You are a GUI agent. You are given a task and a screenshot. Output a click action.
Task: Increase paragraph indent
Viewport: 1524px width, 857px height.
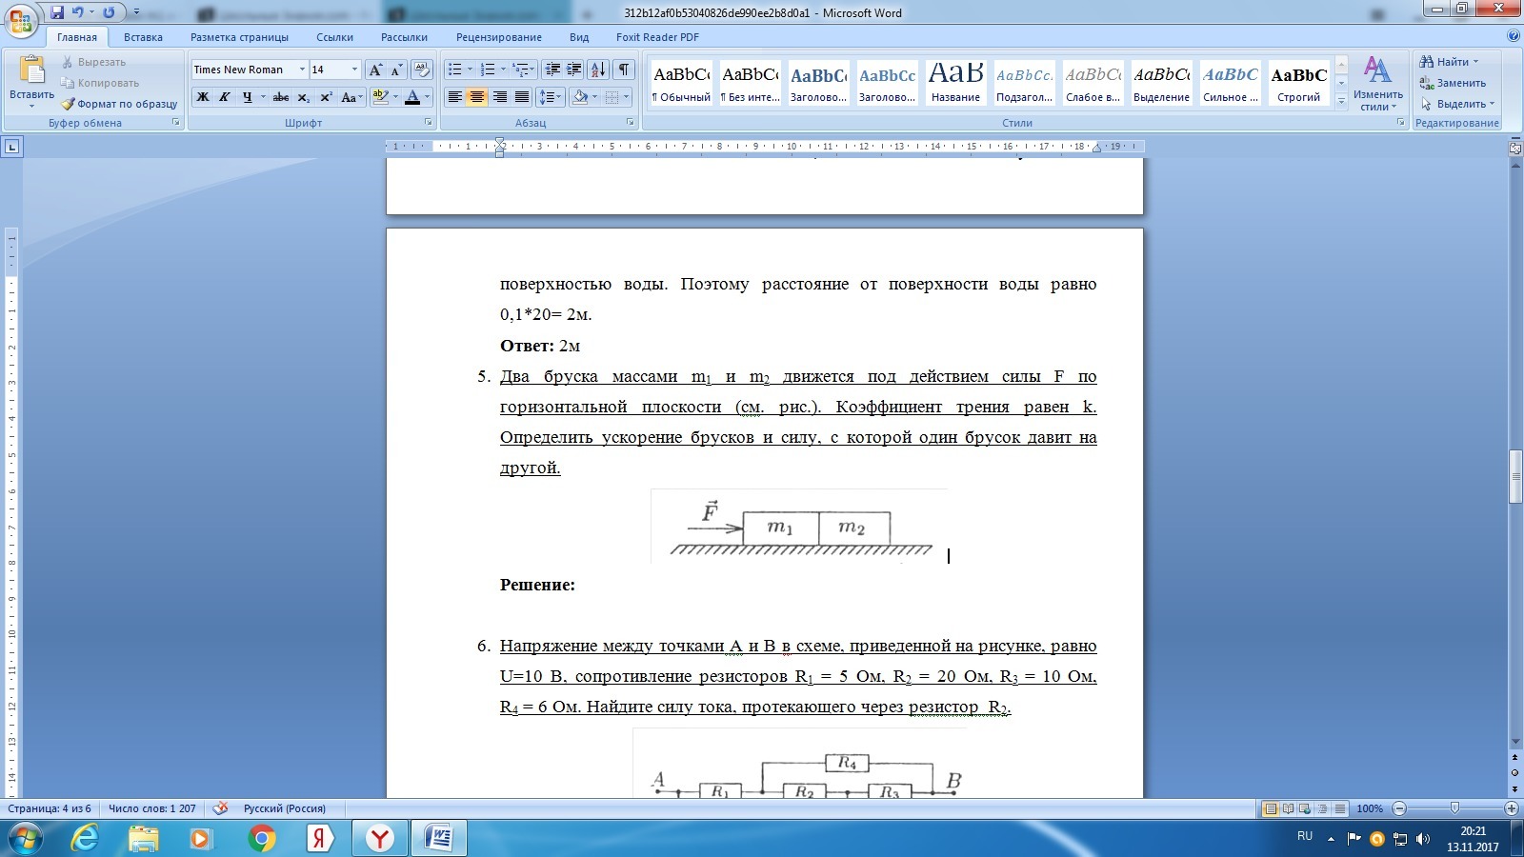574,70
